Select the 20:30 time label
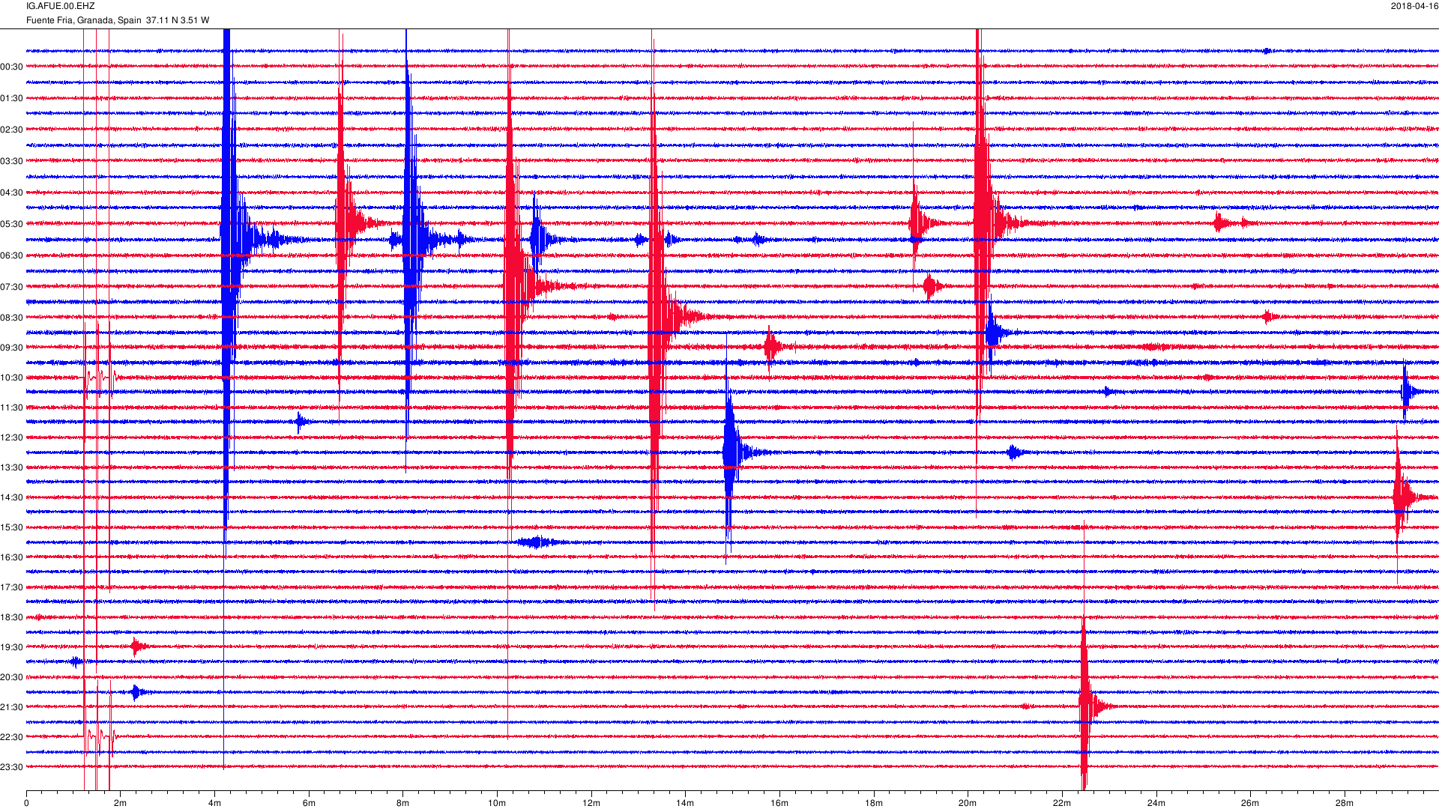The image size is (1439, 809). [11, 677]
